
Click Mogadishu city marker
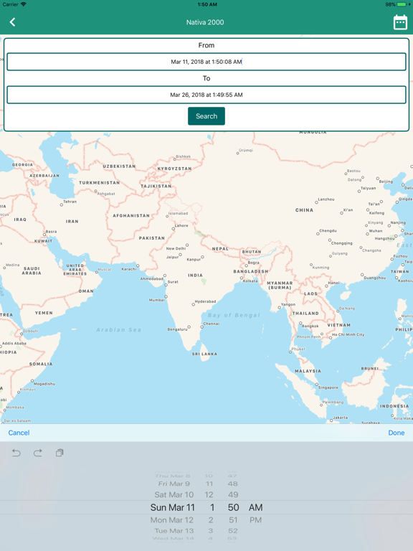pyautogui.click(x=32, y=381)
